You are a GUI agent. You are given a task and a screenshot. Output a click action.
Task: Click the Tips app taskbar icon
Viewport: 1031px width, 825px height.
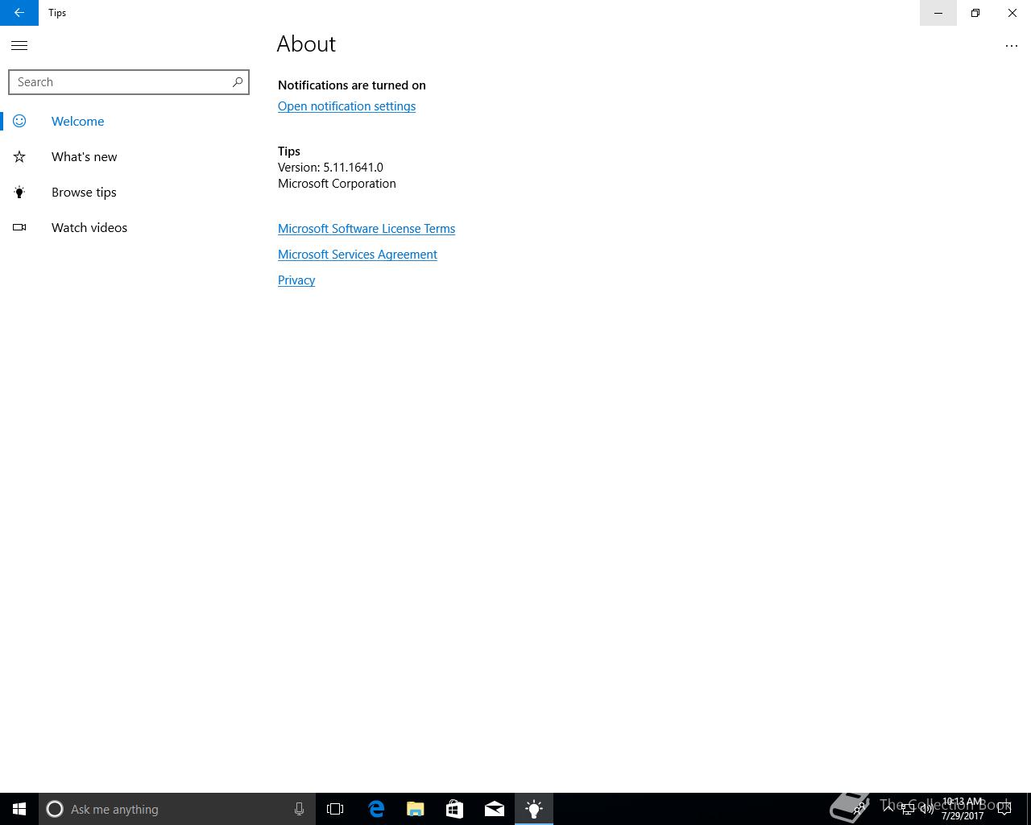click(x=534, y=809)
